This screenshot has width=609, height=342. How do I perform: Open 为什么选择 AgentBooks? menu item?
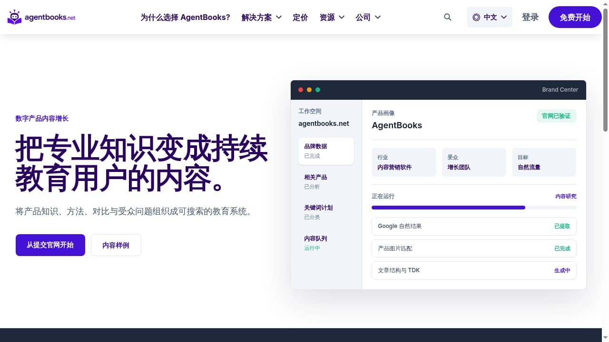pyautogui.click(x=185, y=18)
